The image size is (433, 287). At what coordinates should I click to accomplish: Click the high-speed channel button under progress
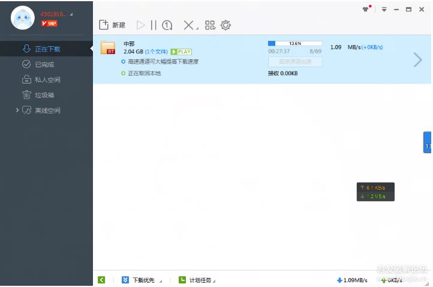pyautogui.click(x=295, y=62)
